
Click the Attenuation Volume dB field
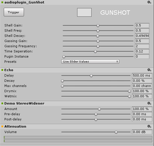(142, 132)
